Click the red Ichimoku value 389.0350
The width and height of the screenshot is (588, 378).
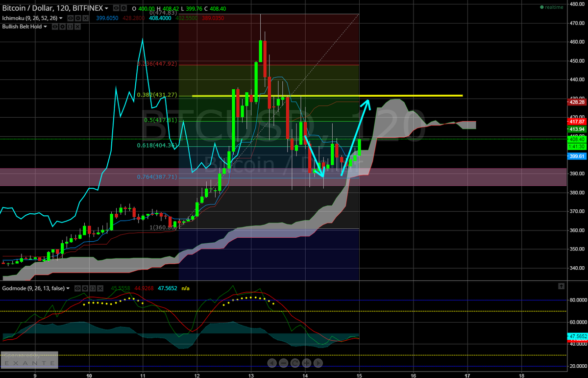point(212,18)
